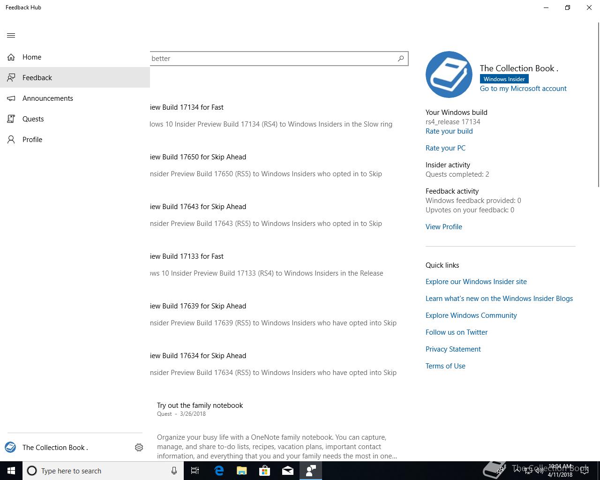Click Rate your build link
The image size is (600, 480).
pos(449,131)
